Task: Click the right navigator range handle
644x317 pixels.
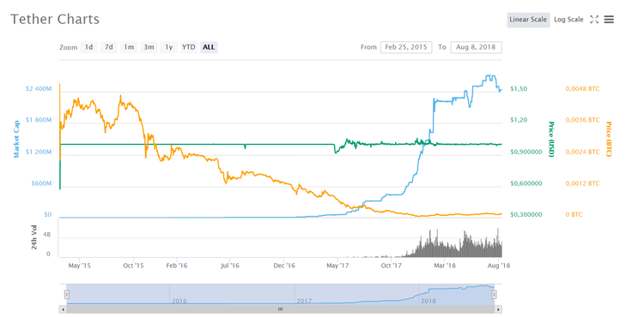Action: pos(495,294)
